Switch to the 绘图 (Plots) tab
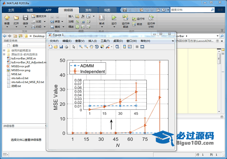Screen dimensions: 227x159 (x=30, y=10)
